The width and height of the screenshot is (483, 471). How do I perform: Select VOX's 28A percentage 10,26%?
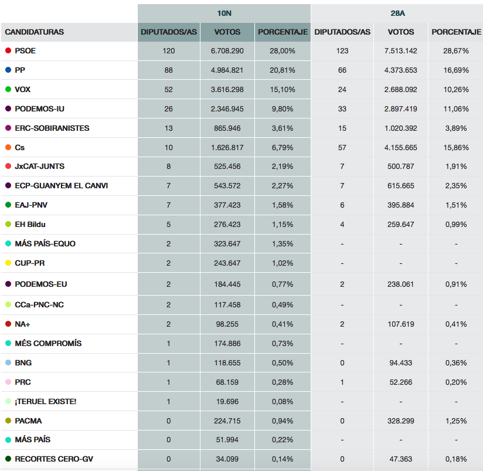pos(456,90)
